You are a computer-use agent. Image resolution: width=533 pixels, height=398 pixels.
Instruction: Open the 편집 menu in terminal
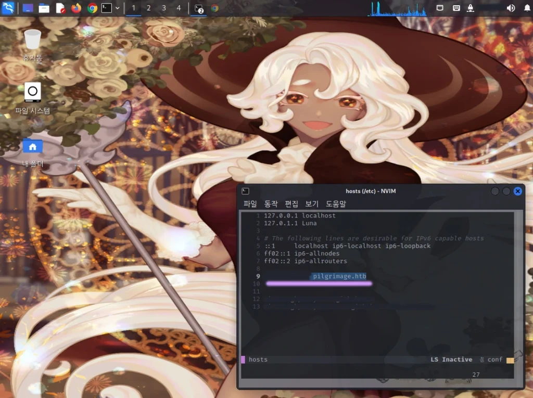pyautogui.click(x=291, y=203)
